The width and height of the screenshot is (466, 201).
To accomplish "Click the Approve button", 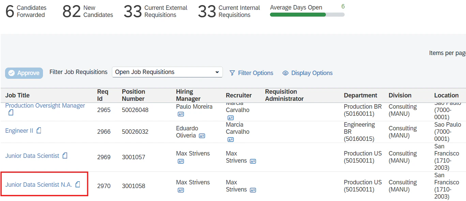I will click(24, 73).
